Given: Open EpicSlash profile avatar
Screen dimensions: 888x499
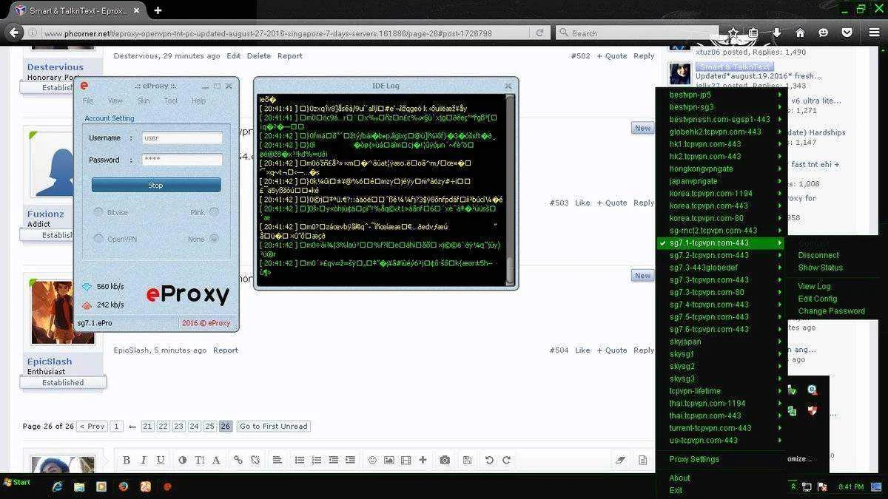Looking at the screenshot, I should click(63, 313).
